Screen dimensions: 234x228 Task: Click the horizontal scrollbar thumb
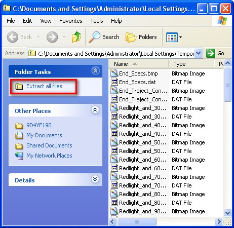137,221
